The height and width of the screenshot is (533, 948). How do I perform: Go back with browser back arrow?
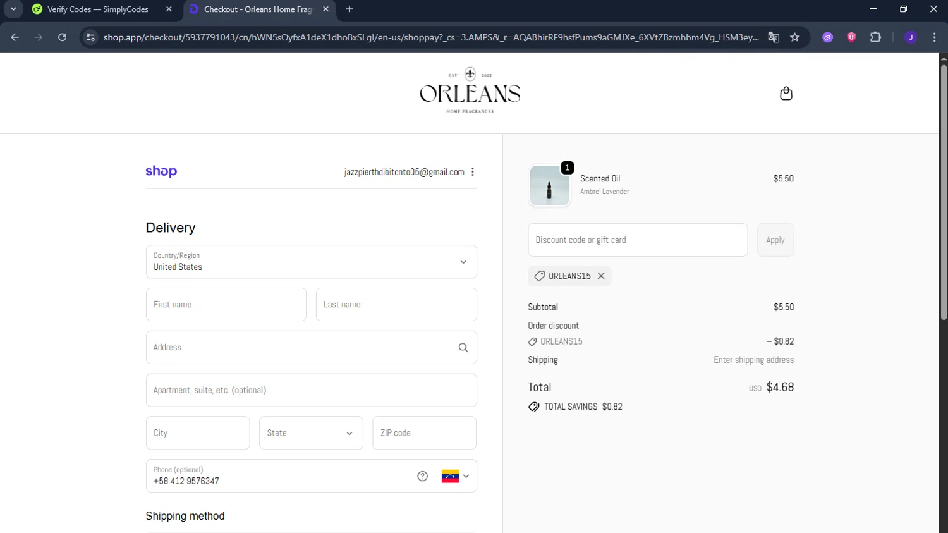(15, 37)
